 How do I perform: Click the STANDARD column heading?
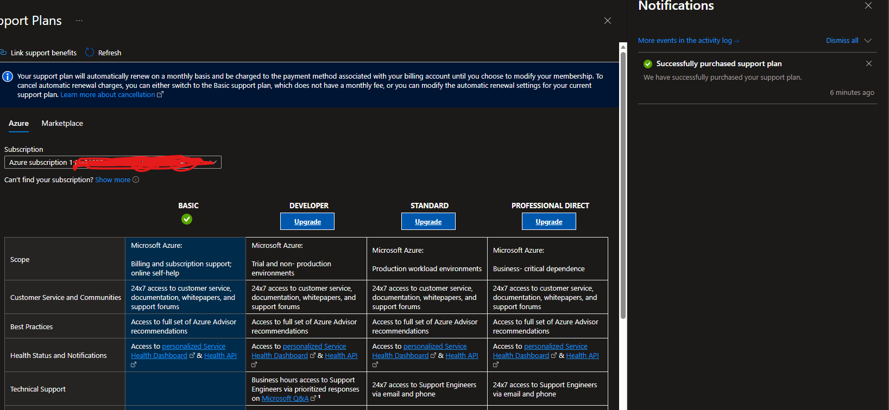click(x=430, y=206)
